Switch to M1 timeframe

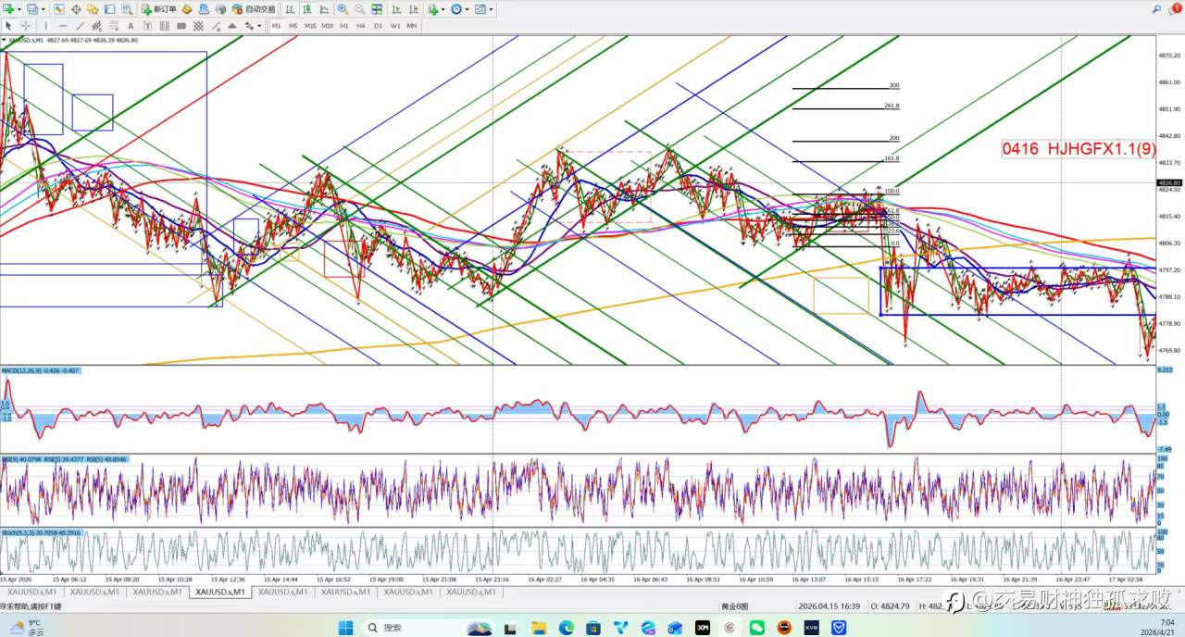(x=276, y=26)
